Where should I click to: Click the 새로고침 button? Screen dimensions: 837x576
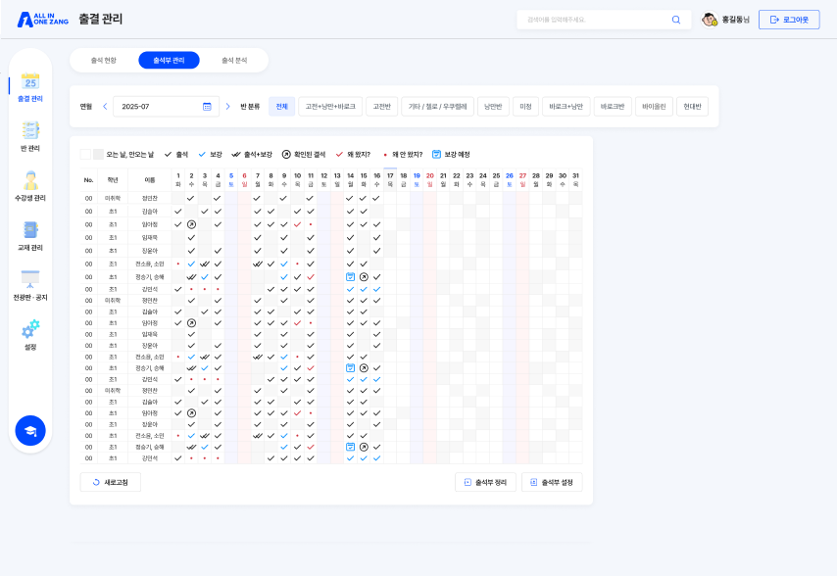coord(111,482)
